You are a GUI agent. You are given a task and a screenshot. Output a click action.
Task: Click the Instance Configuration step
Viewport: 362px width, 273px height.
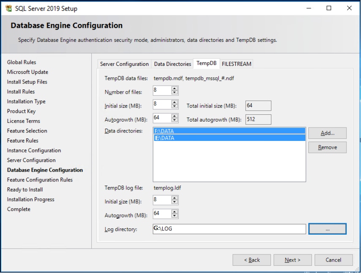click(x=34, y=151)
